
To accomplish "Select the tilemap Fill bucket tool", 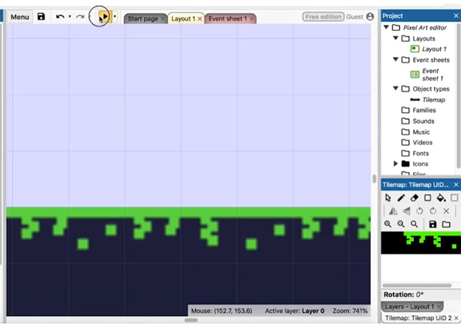I will 441,198.
